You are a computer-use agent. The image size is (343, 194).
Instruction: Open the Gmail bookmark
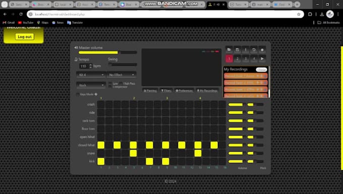pyautogui.click(x=9, y=23)
